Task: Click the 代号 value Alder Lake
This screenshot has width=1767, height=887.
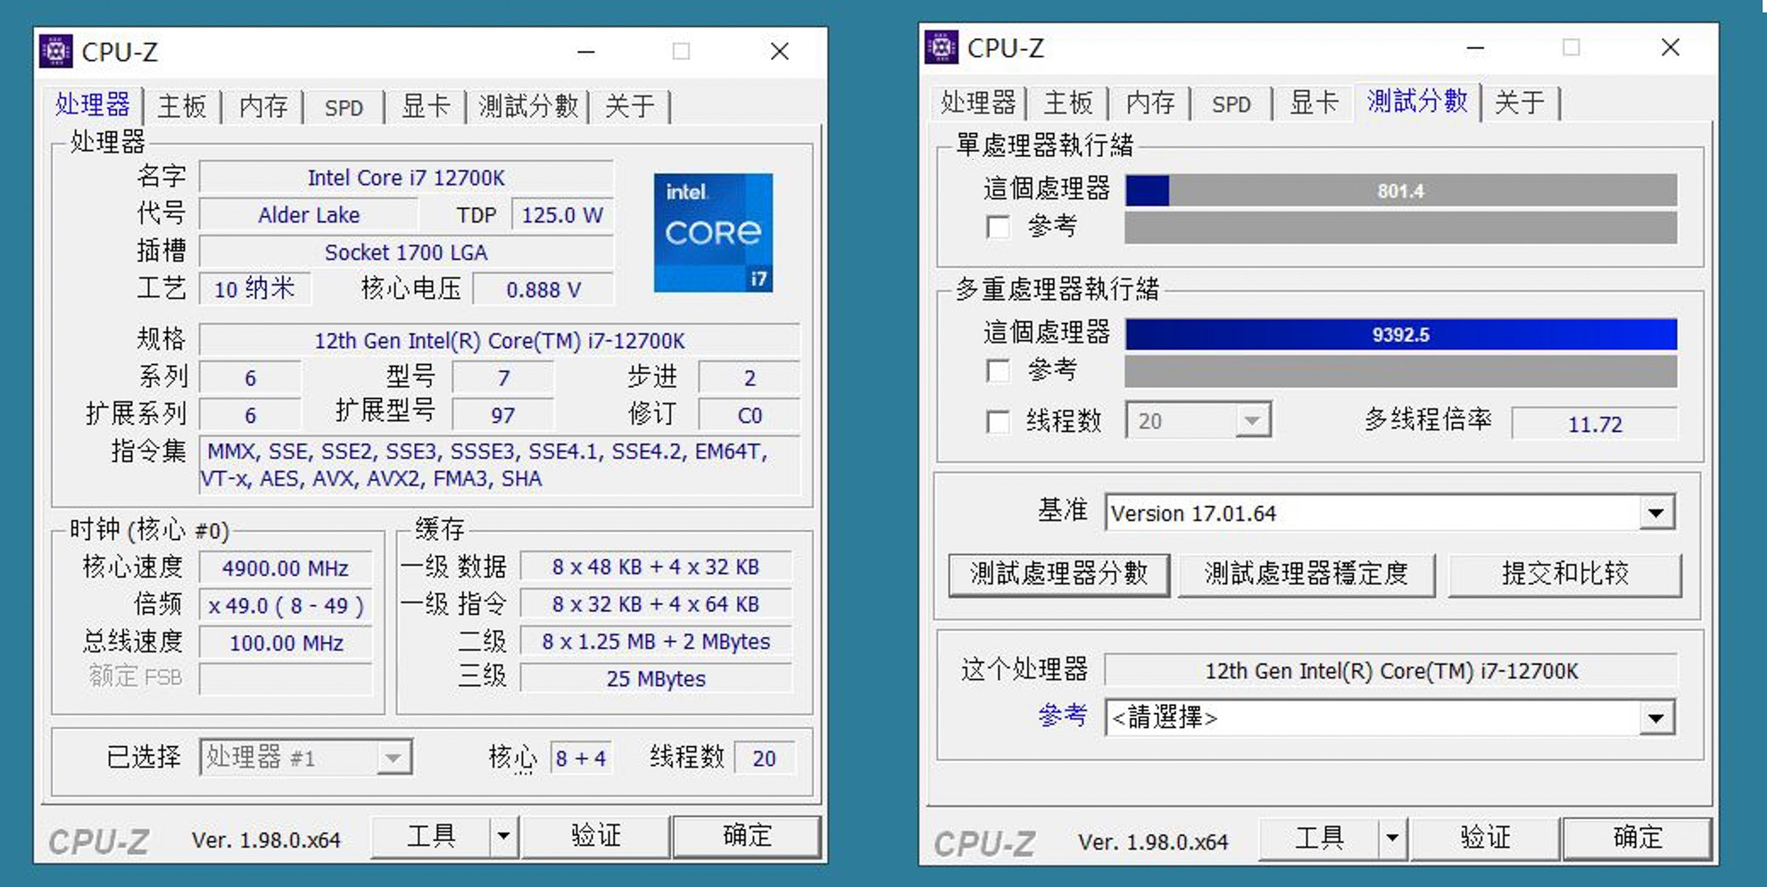Action: point(309,215)
